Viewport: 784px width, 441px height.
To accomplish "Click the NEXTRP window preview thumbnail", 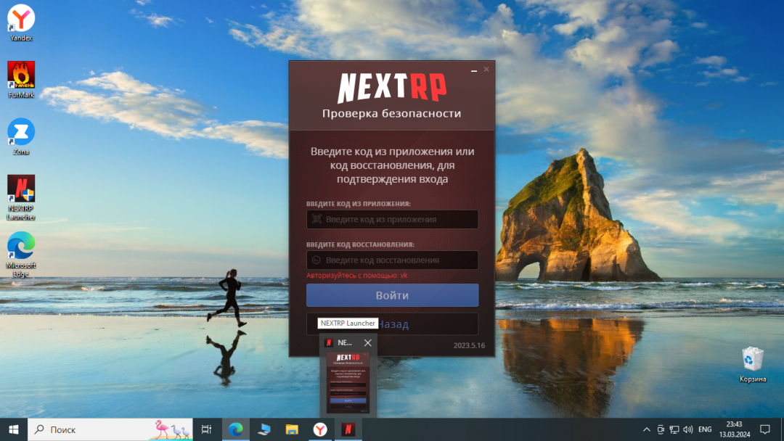I will pos(348,383).
